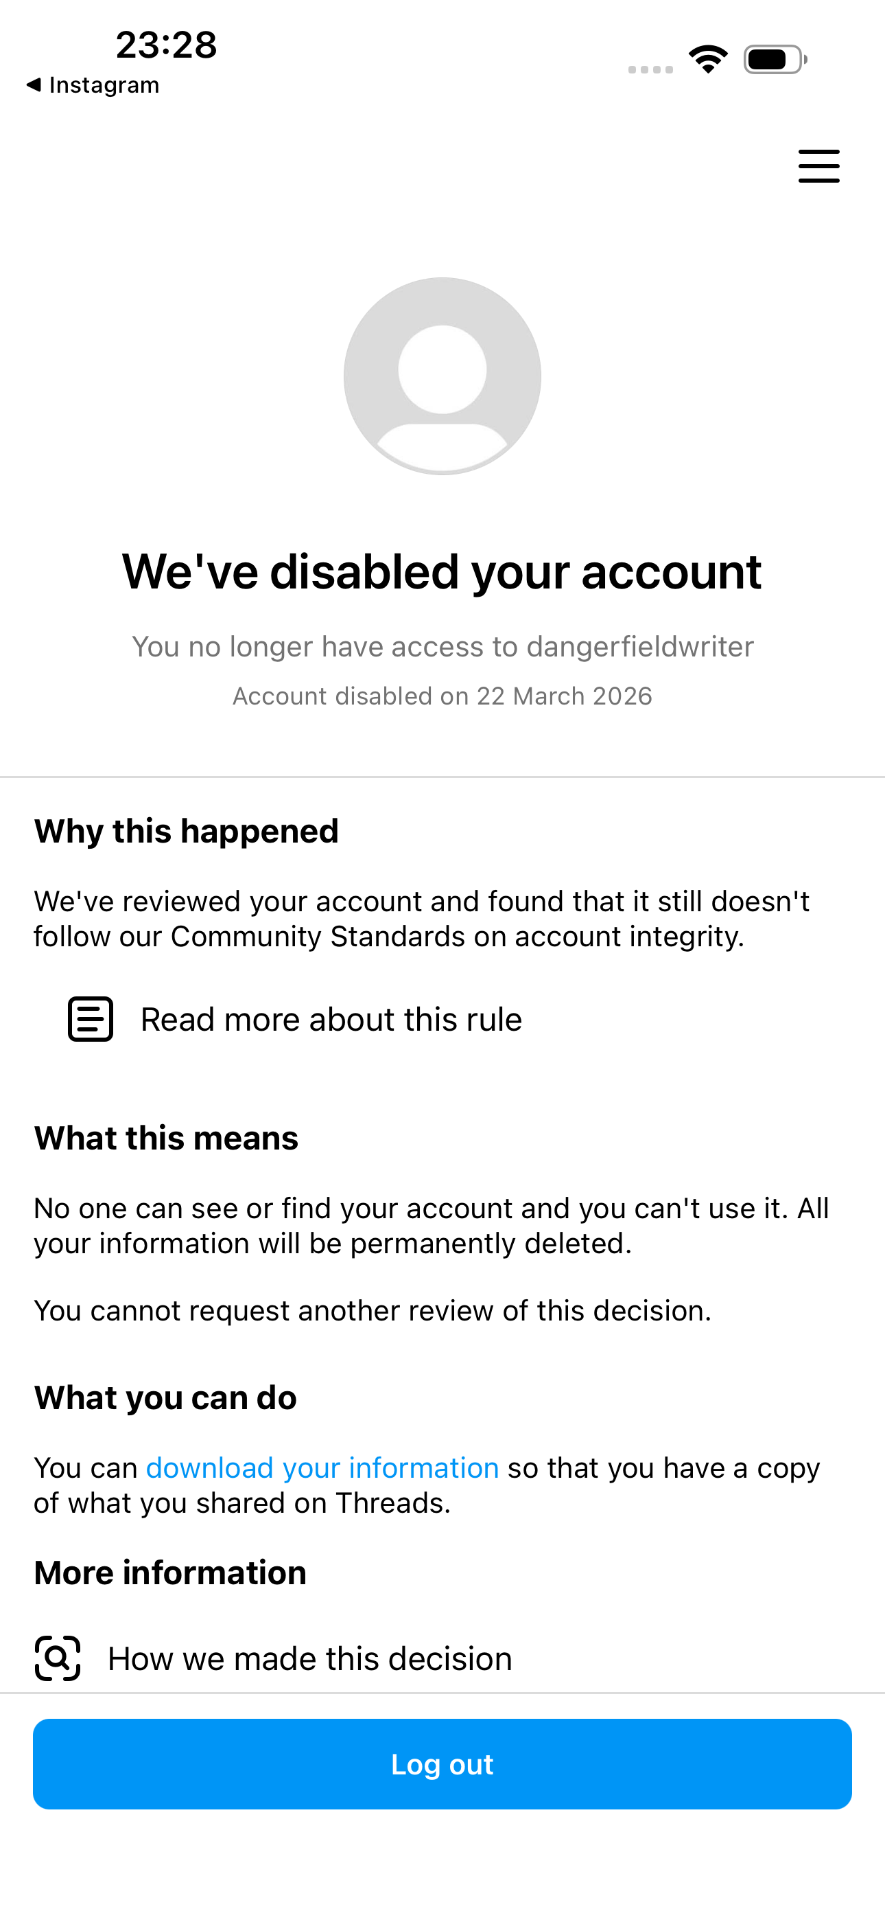Tap the cellular signal dots

point(650,69)
